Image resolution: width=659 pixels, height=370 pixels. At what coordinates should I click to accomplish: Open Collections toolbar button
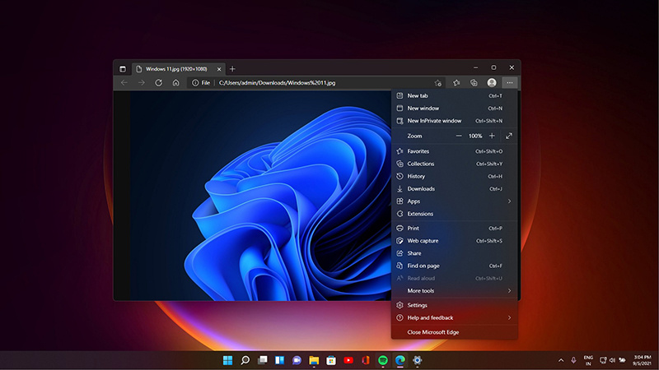click(x=474, y=83)
